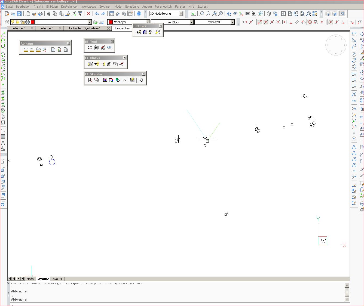
Task: Click the Save (diskette) icon
Action: 19,14
